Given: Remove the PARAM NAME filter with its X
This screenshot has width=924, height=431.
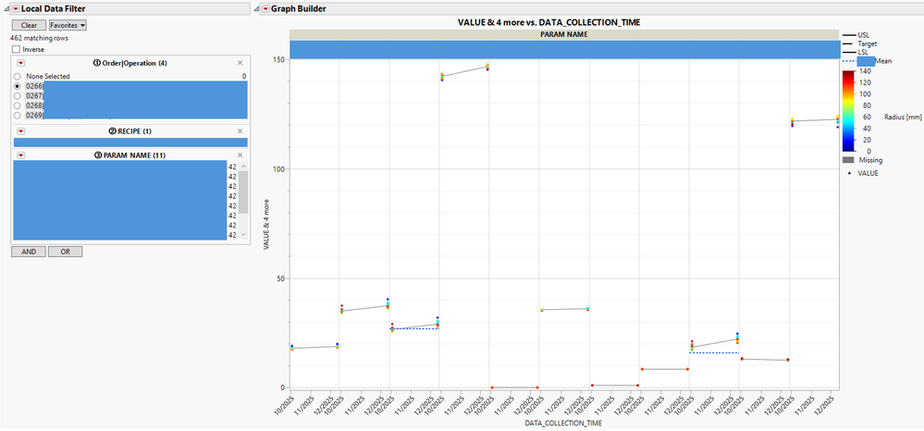Looking at the screenshot, I should [240, 155].
